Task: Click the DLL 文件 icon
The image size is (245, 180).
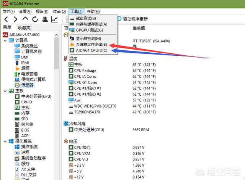Action: pos(17,175)
